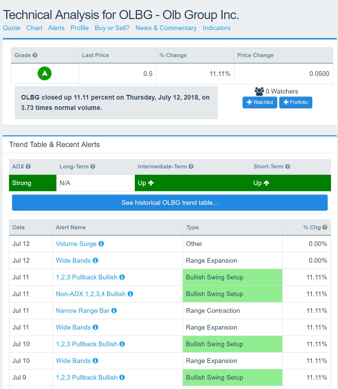Screen dimensions: 338x389
Task: Click the Long-Term help question icon
Action: (93, 166)
